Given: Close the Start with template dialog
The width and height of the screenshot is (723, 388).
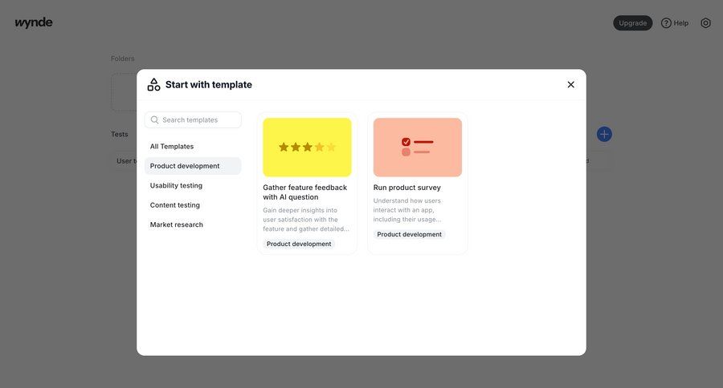Looking at the screenshot, I should tap(571, 85).
